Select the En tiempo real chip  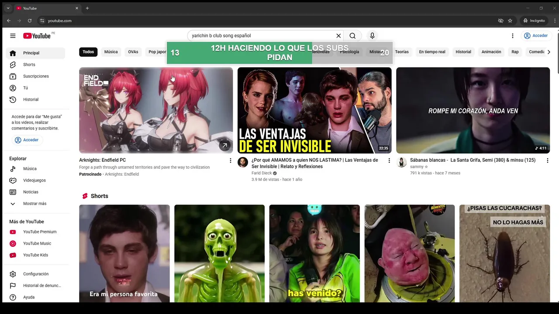tap(432, 52)
